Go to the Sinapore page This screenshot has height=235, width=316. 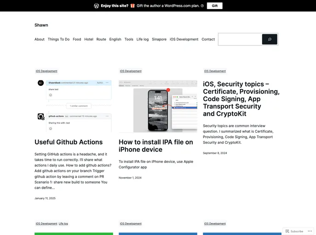pos(159,39)
